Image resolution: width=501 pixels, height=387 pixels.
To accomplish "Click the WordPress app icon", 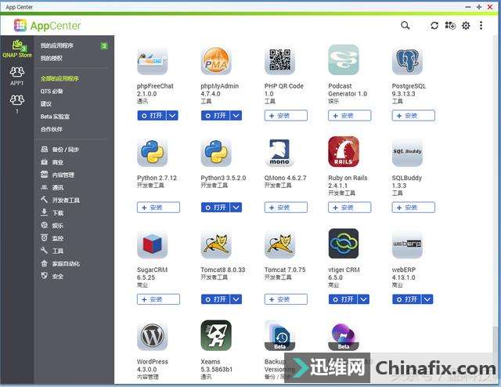I will pos(152,336).
